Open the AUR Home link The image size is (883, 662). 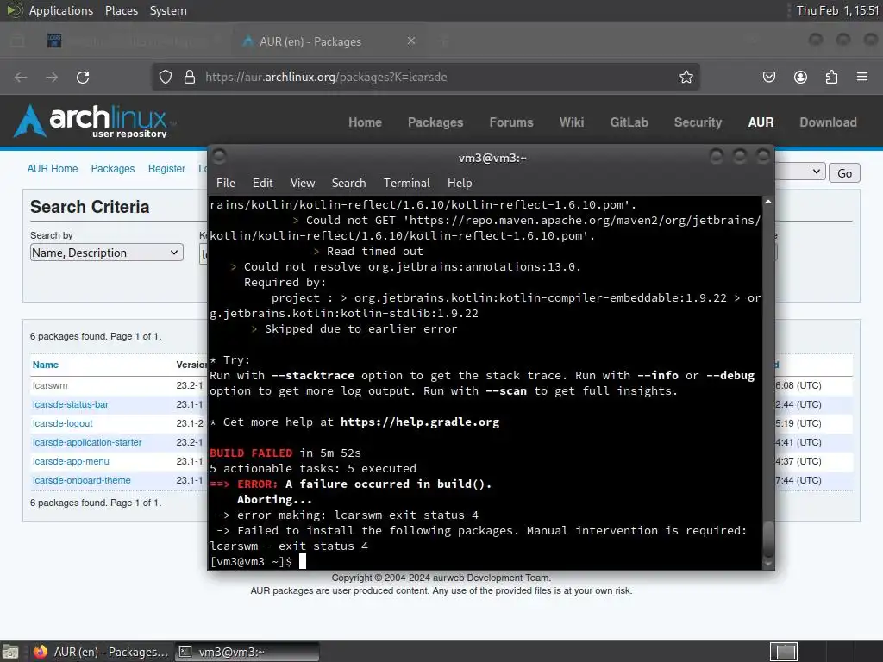53,169
